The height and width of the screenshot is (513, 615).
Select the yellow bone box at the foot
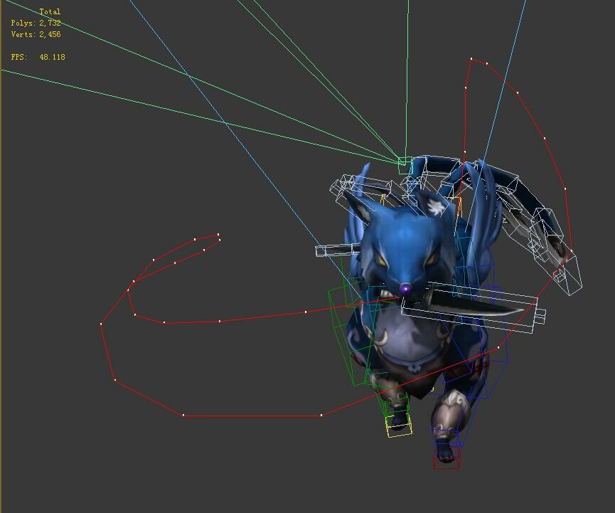[x=398, y=425]
